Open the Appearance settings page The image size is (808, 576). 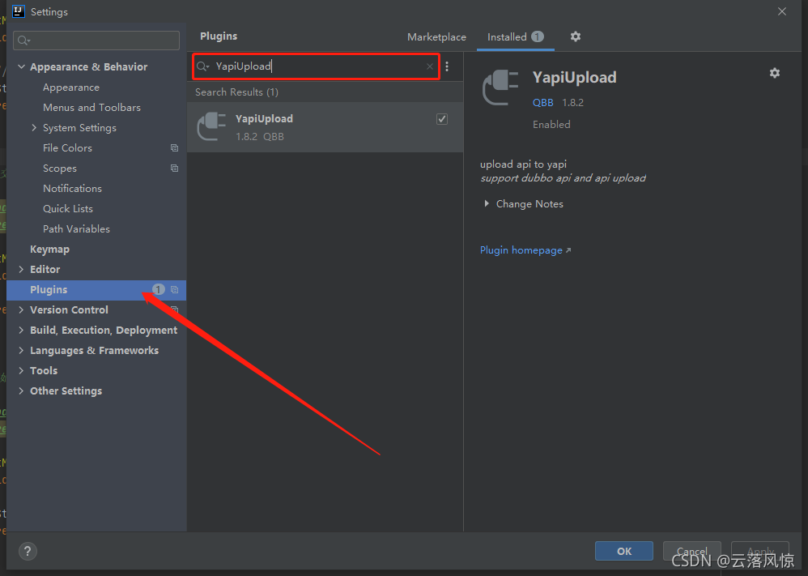pyautogui.click(x=71, y=87)
